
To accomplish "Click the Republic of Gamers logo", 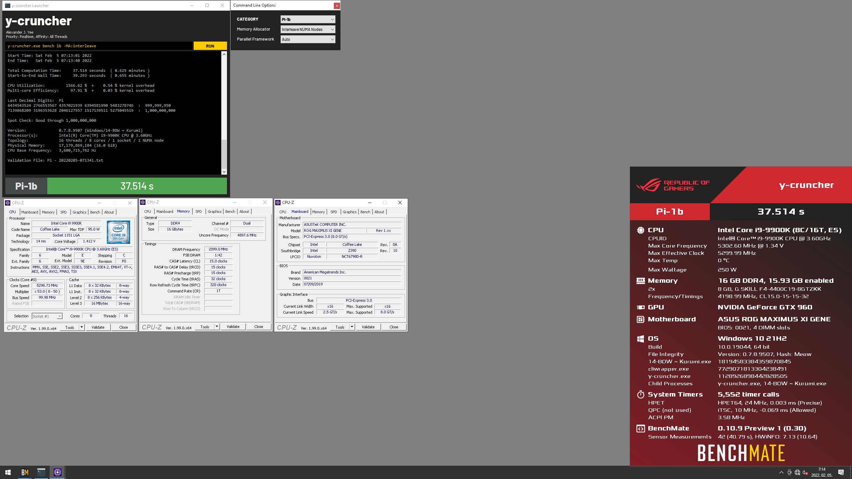I will click(x=673, y=185).
